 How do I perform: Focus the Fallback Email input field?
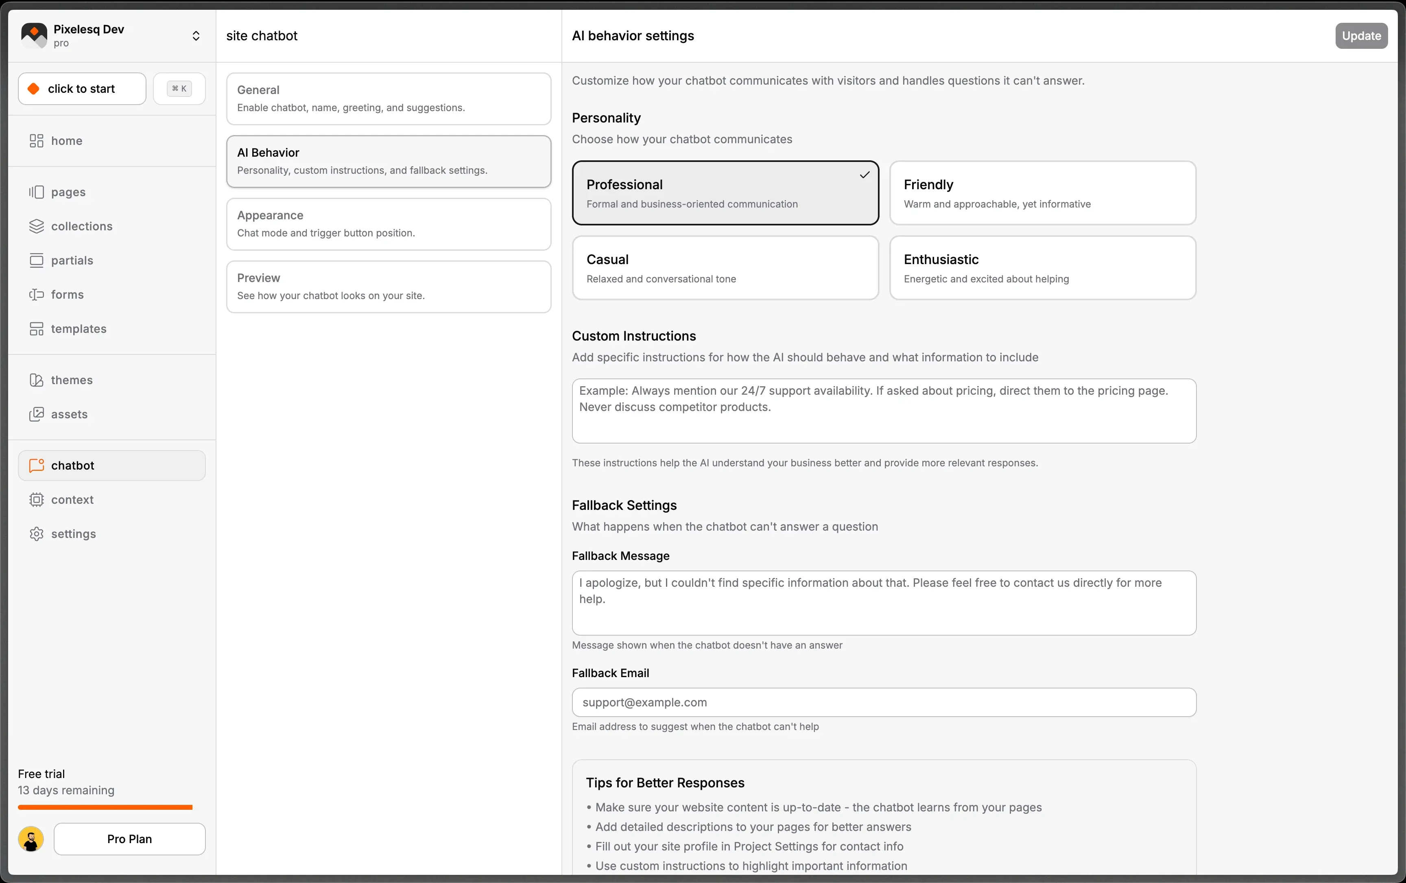[884, 703]
